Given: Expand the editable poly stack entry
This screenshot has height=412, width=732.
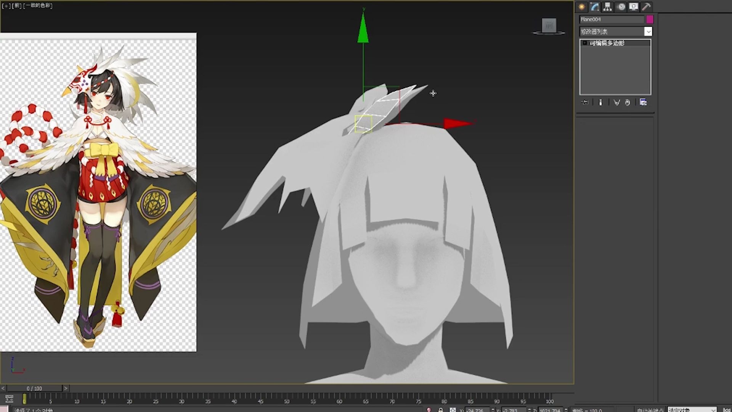Looking at the screenshot, I should tap(585, 43).
